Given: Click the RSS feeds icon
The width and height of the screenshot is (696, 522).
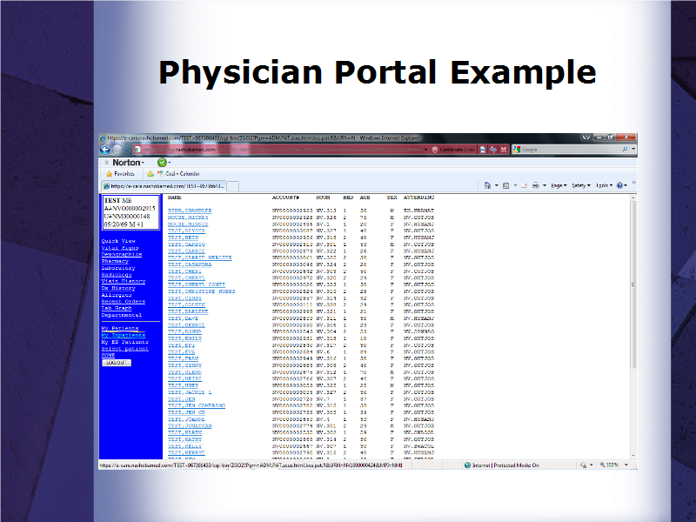Looking at the screenshot, I should point(505,185).
